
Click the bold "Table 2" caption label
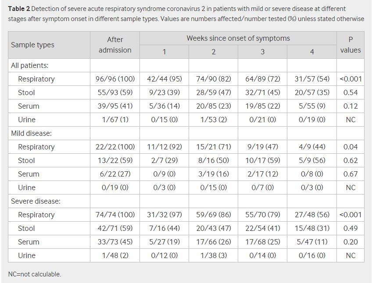tap(19, 9)
